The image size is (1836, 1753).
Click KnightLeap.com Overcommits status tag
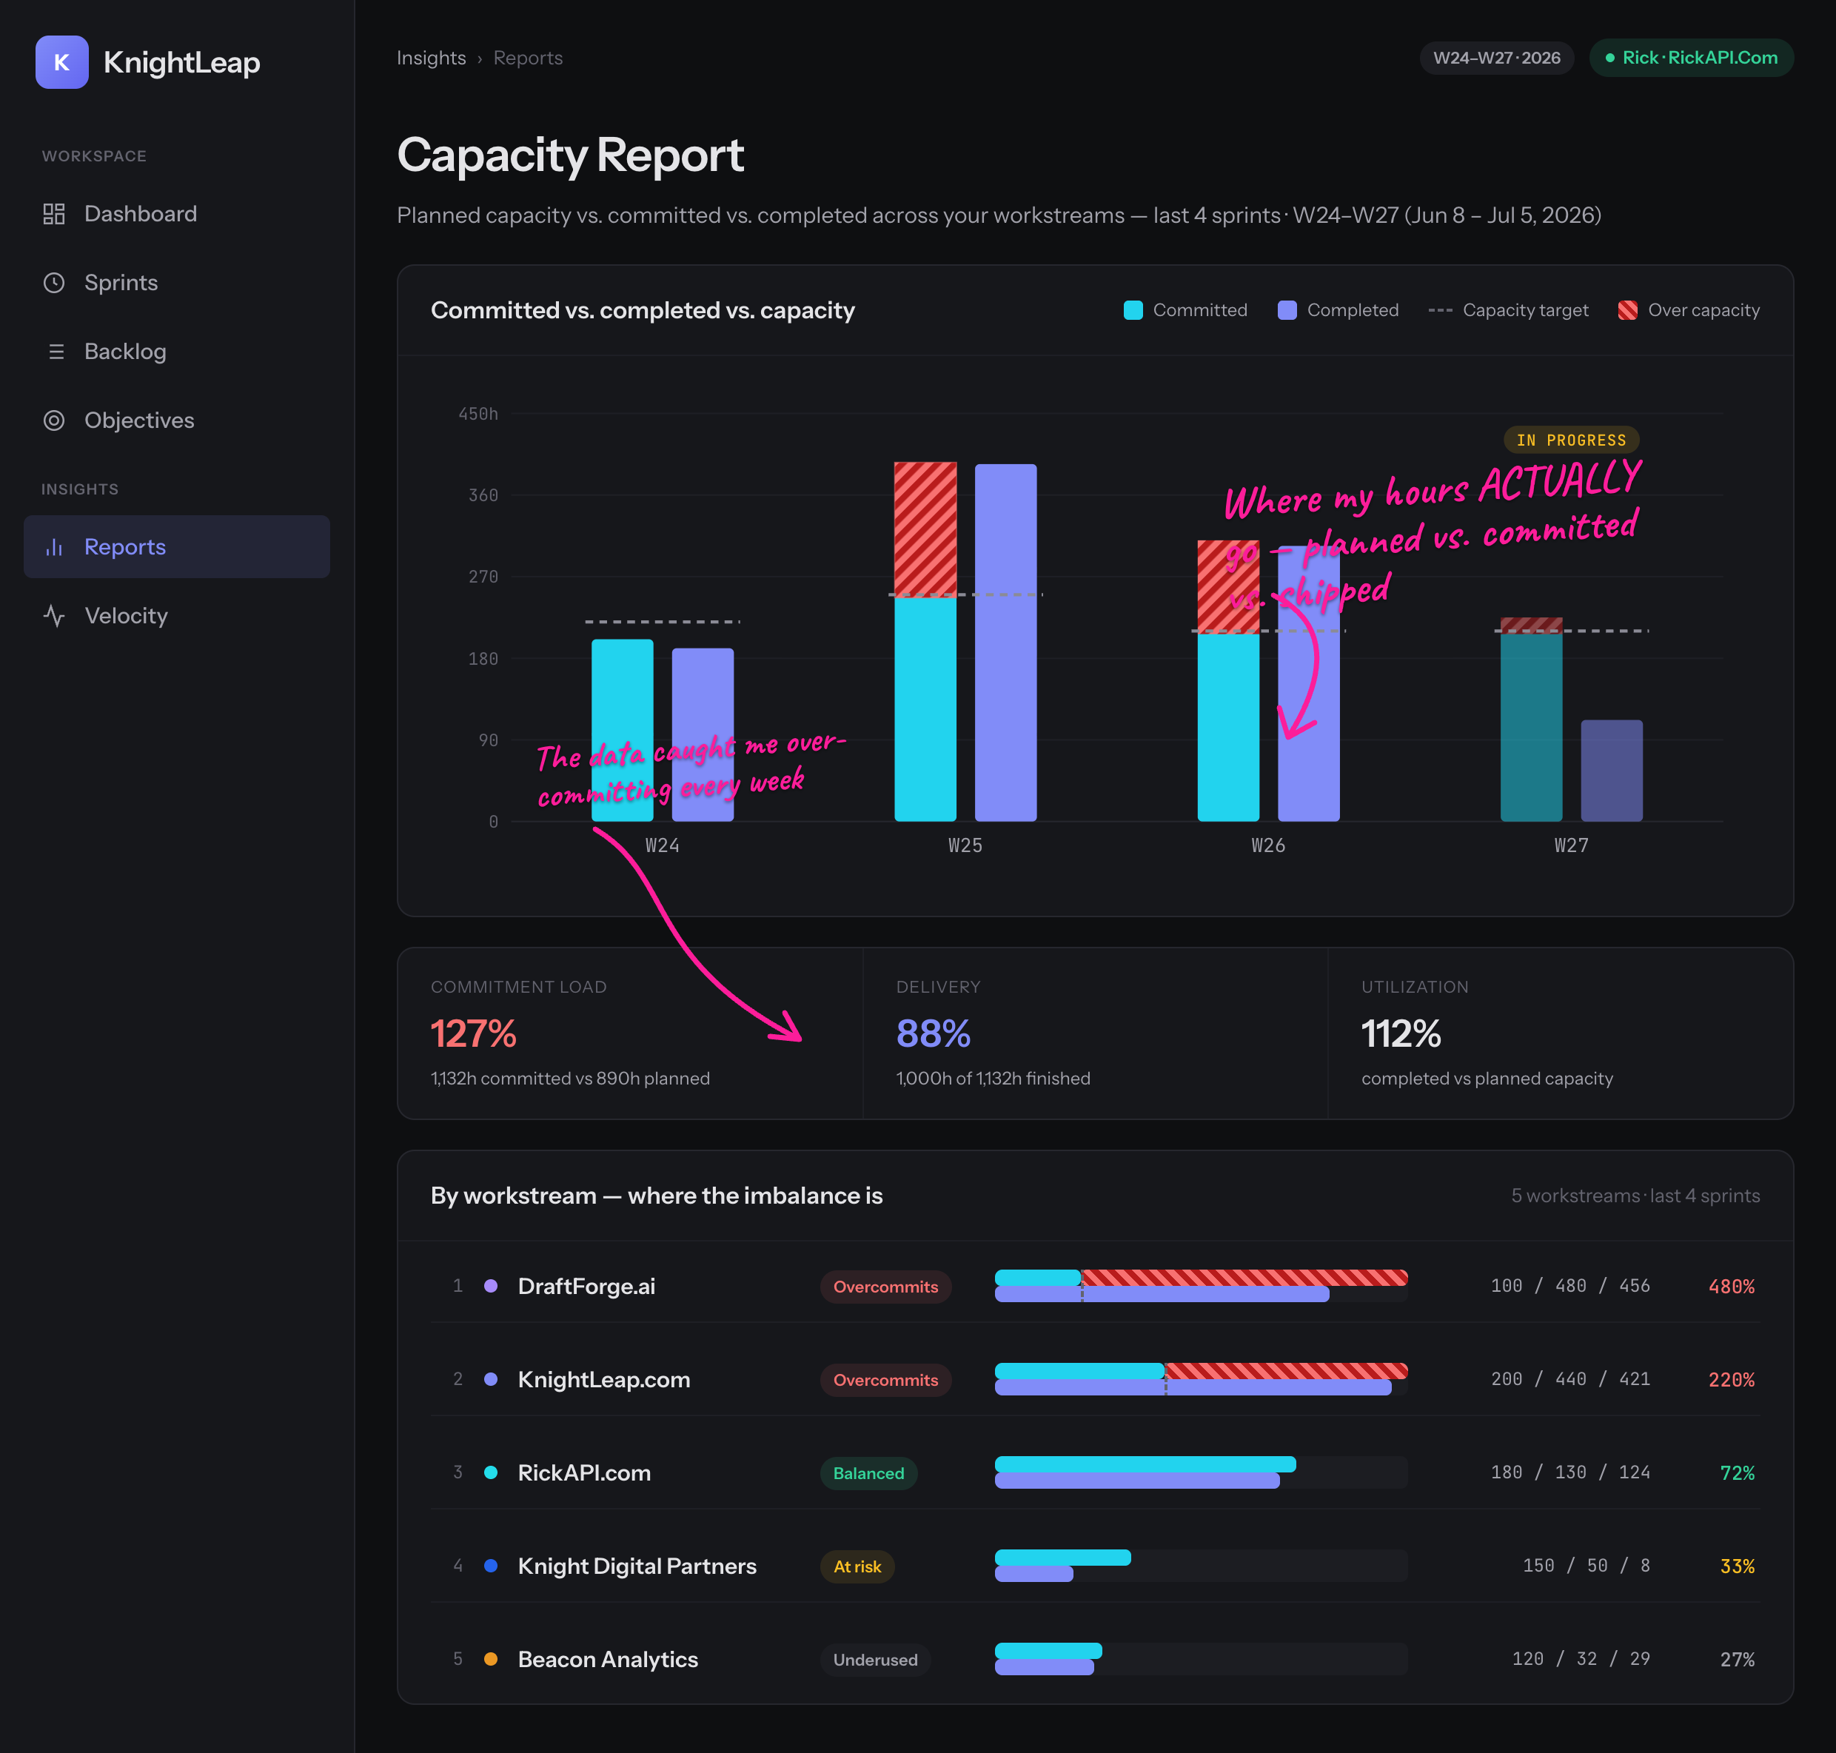(x=885, y=1380)
